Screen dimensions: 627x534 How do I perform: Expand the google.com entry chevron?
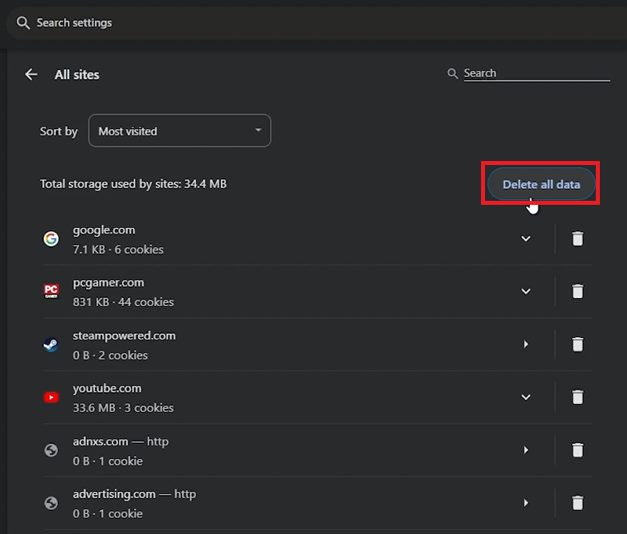click(x=526, y=238)
